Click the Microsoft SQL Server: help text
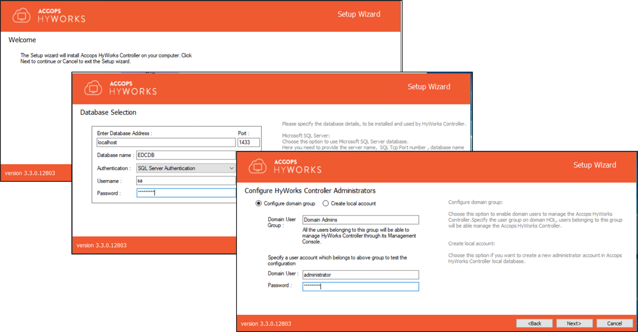This screenshot has height=332, width=638. point(306,136)
